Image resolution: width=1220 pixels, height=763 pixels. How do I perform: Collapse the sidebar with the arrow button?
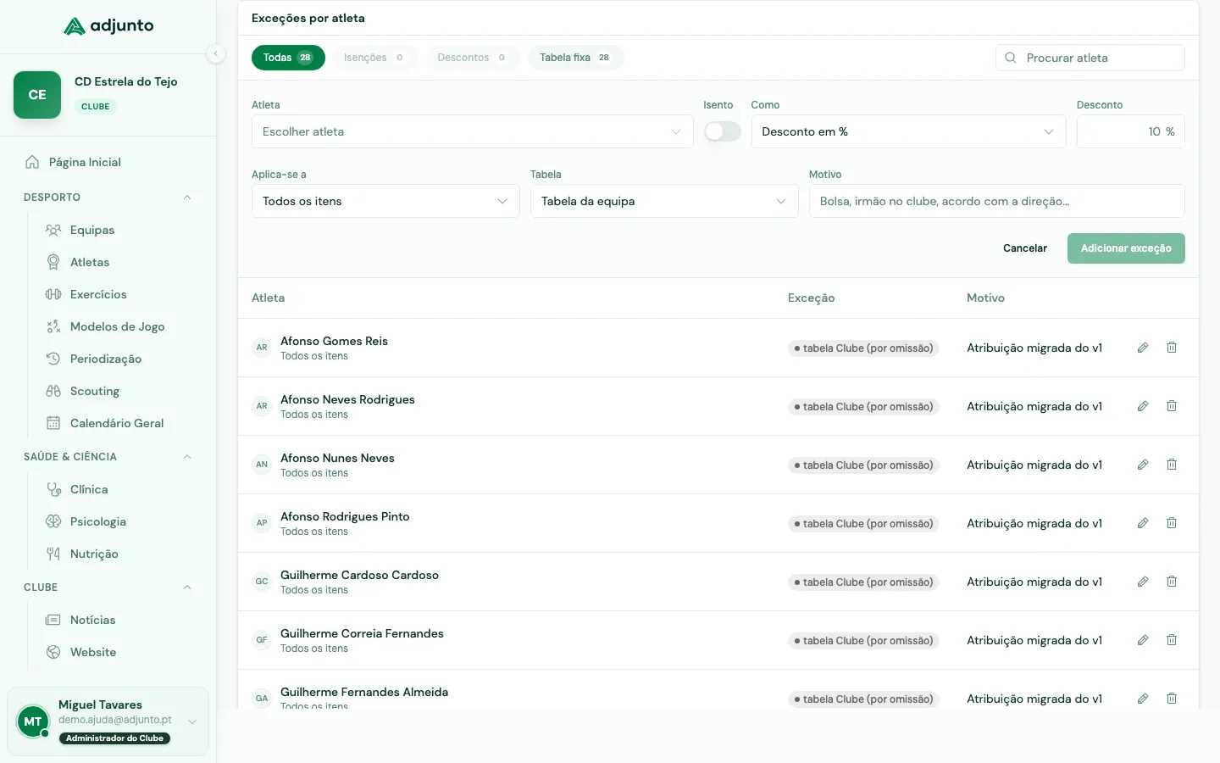tap(216, 53)
